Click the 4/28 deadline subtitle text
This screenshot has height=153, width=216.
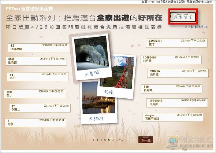click(84, 27)
